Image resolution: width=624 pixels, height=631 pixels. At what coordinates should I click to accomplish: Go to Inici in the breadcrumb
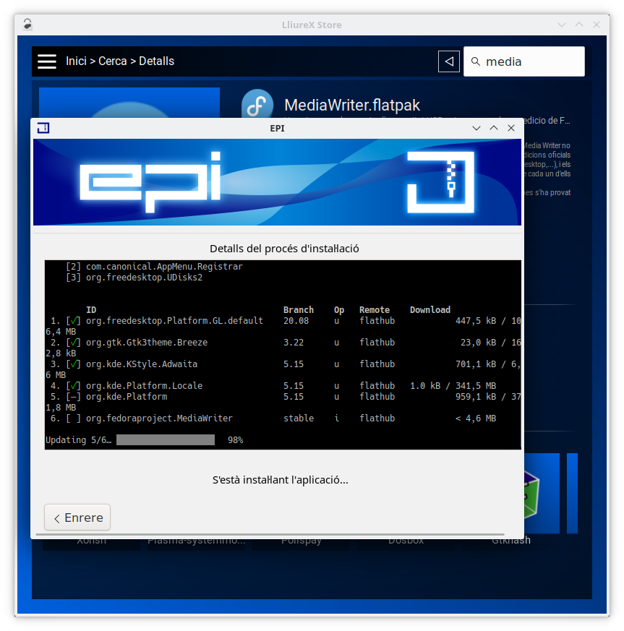coord(76,61)
